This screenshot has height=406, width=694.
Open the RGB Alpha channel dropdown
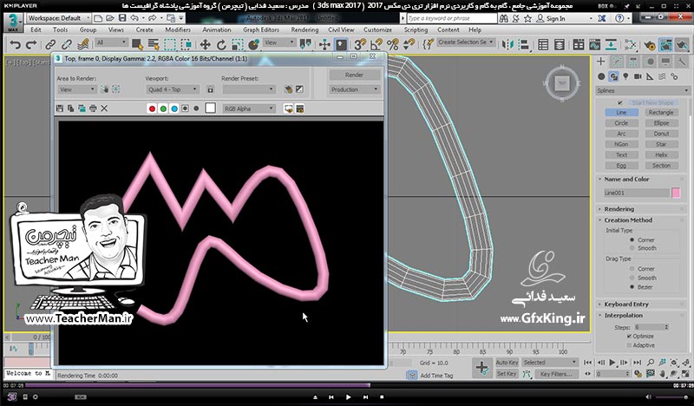pos(249,108)
